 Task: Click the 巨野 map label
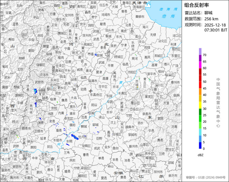(x=100, y=138)
